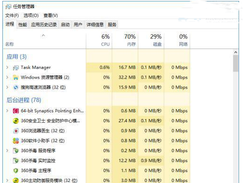The width and height of the screenshot is (250, 183).
Task: Sort by the CPU column header
Action: pyautogui.click(x=99, y=40)
